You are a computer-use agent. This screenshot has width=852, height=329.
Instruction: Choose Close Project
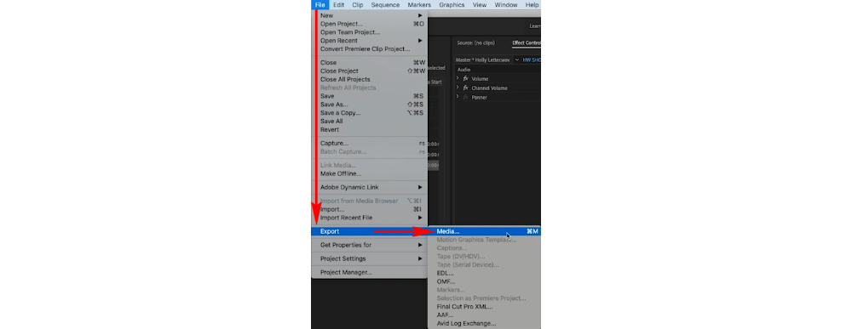coord(370,71)
